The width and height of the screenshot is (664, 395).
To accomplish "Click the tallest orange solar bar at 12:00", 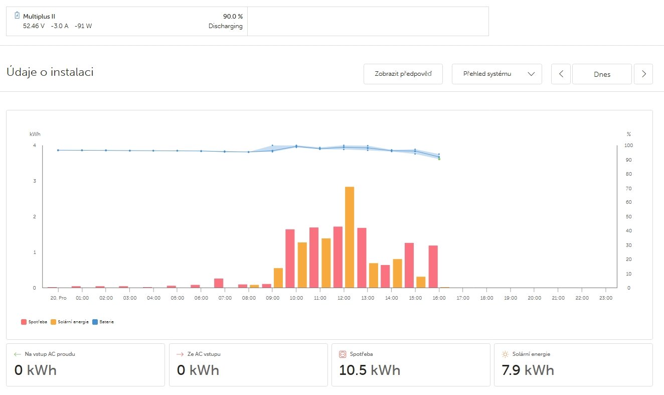I will point(350,237).
